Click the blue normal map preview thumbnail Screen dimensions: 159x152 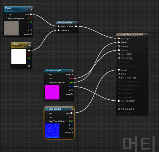coord(52,131)
